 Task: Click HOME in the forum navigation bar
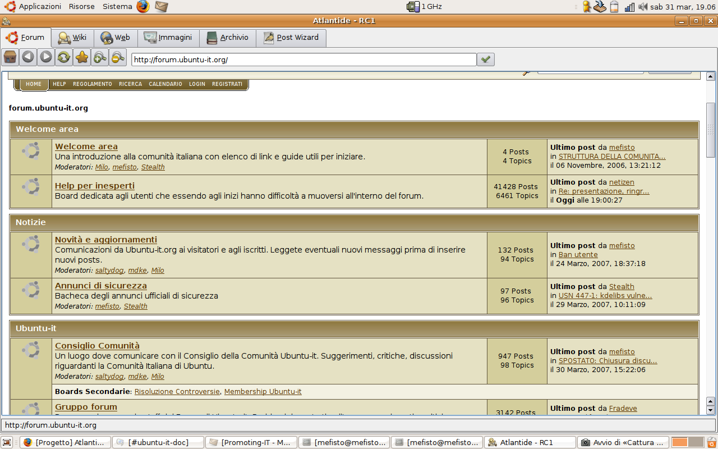[34, 84]
